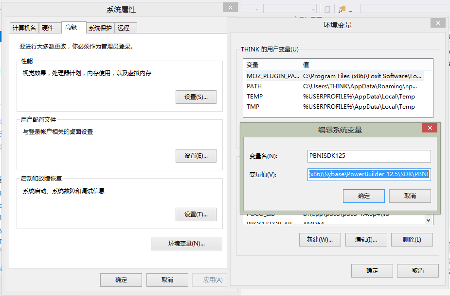Close the 环境变量 window
The height and width of the screenshot is (296, 450).
click(x=438, y=23)
